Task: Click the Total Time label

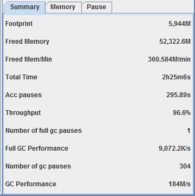Action: (21, 77)
